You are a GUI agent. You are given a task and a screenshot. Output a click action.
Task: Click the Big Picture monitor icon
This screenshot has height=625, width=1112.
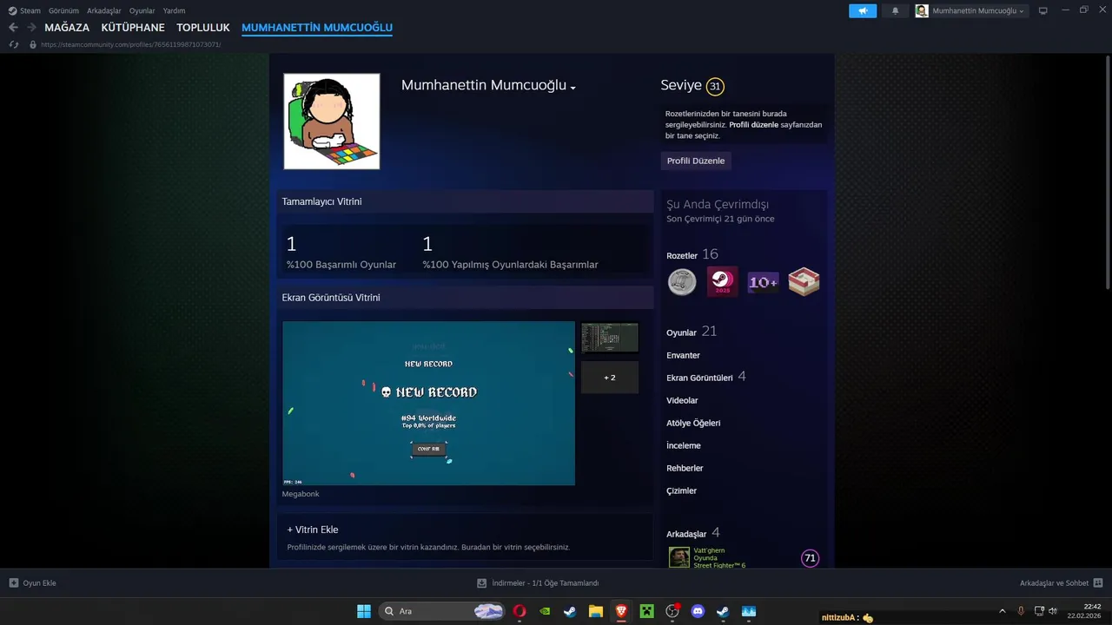tap(1043, 10)
